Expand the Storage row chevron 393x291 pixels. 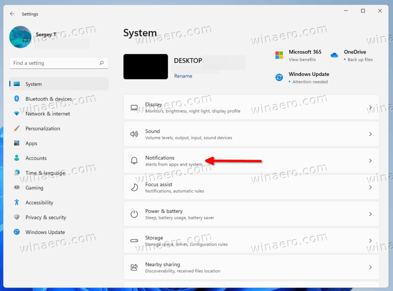(370, 241)
